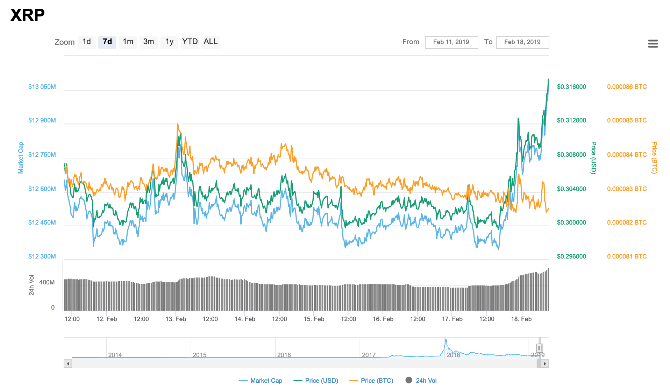670x389 pixels.
Task: Click the 13. Feb x-axis label
Action: point(176,319)
